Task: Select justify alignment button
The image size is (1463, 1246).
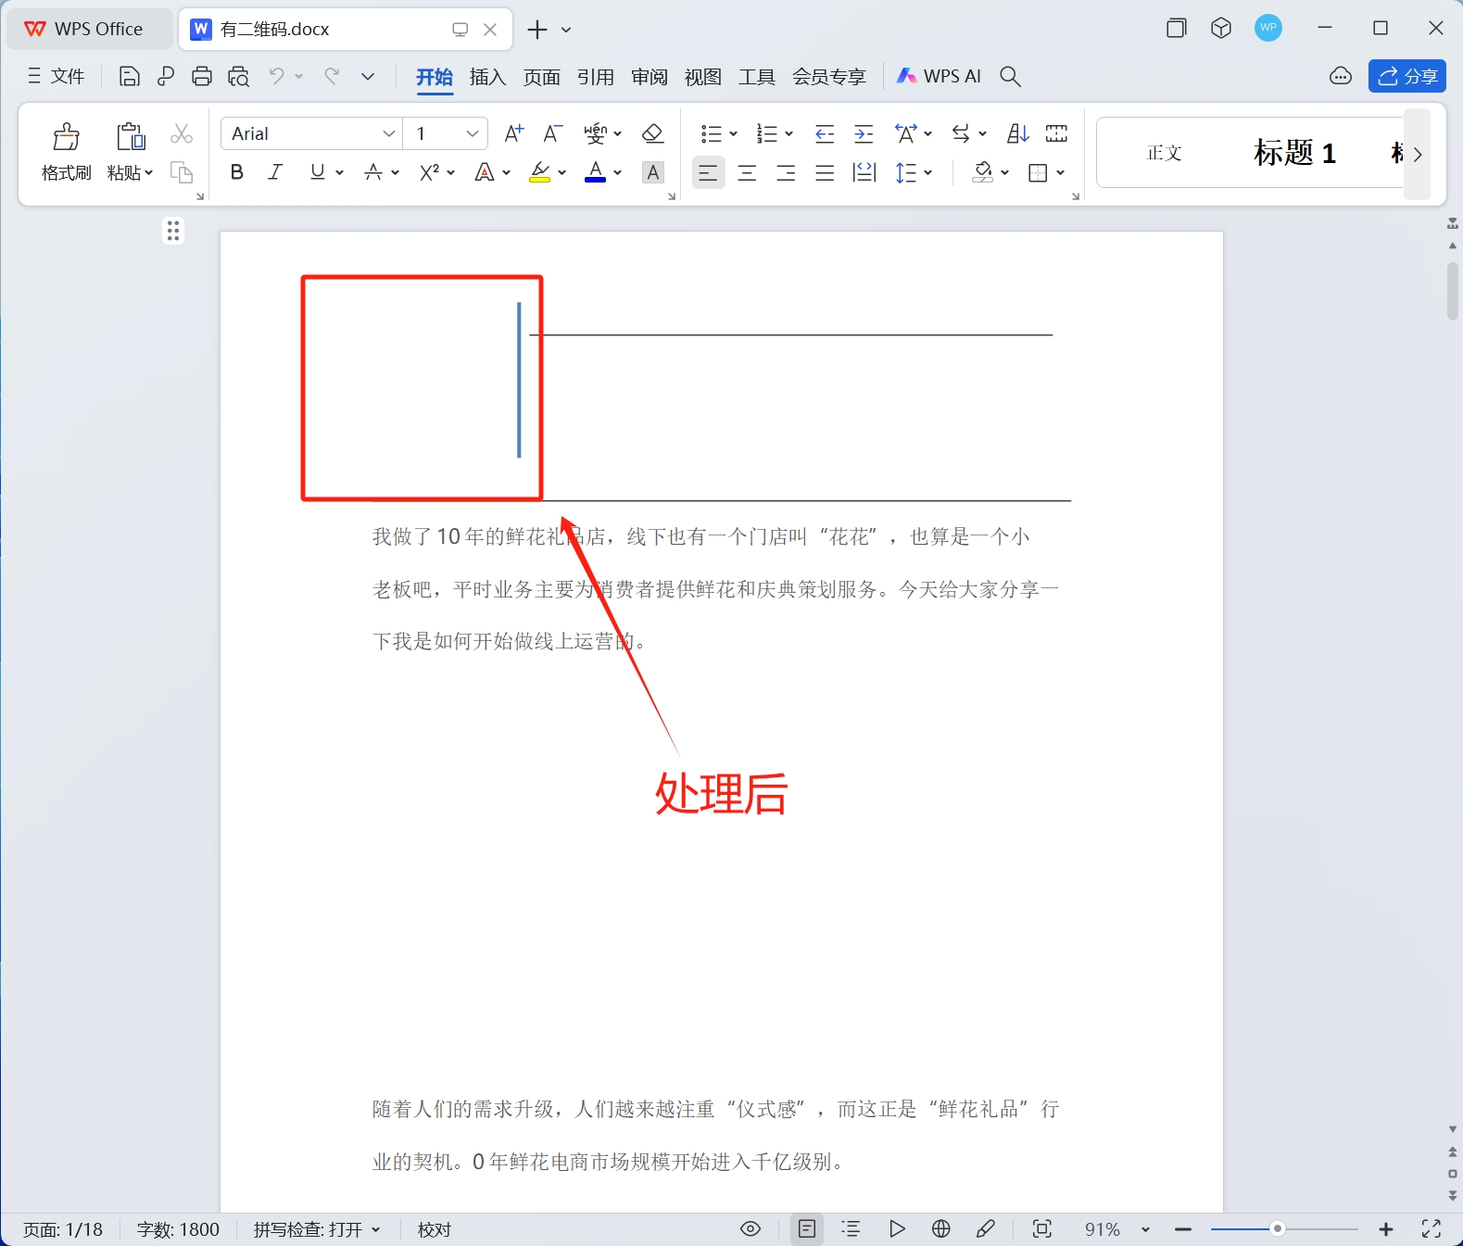Action: [825, 172]
